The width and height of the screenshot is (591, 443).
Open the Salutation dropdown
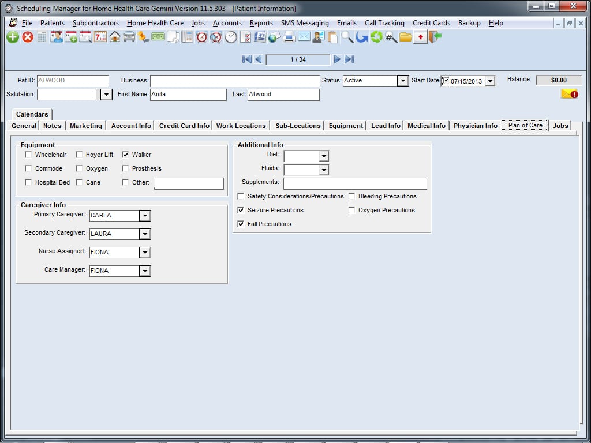pos(106,95)
